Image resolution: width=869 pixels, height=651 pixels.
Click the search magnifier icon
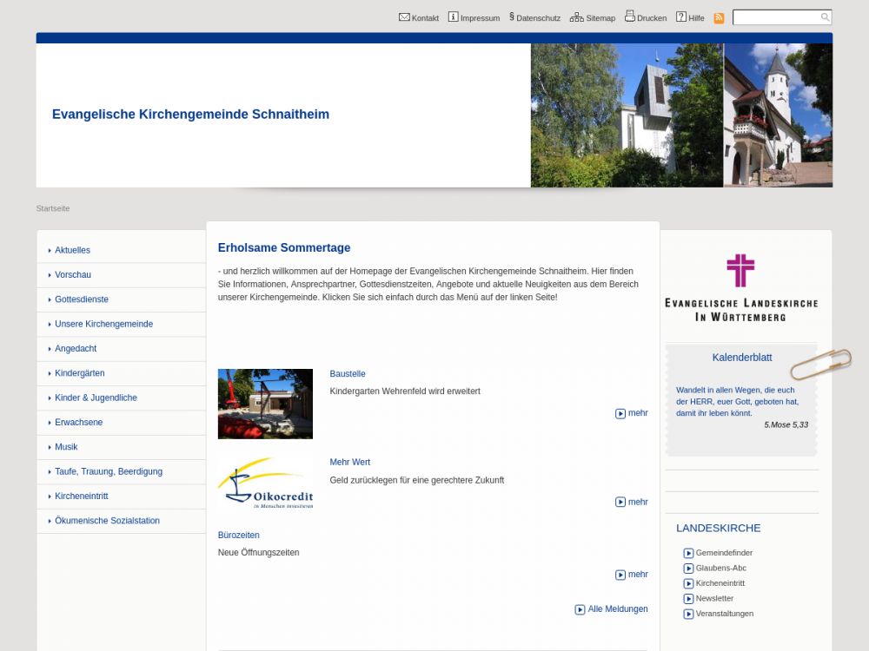(x=825, y=17)
